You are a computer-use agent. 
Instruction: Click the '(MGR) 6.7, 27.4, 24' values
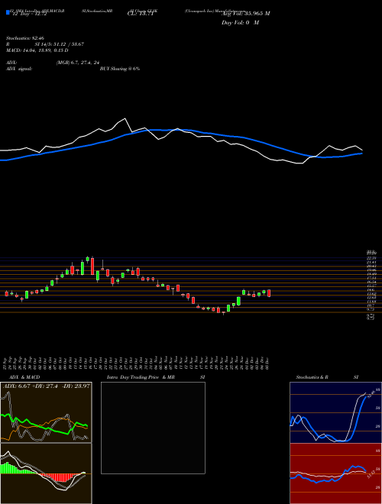(x=79, y=63)
